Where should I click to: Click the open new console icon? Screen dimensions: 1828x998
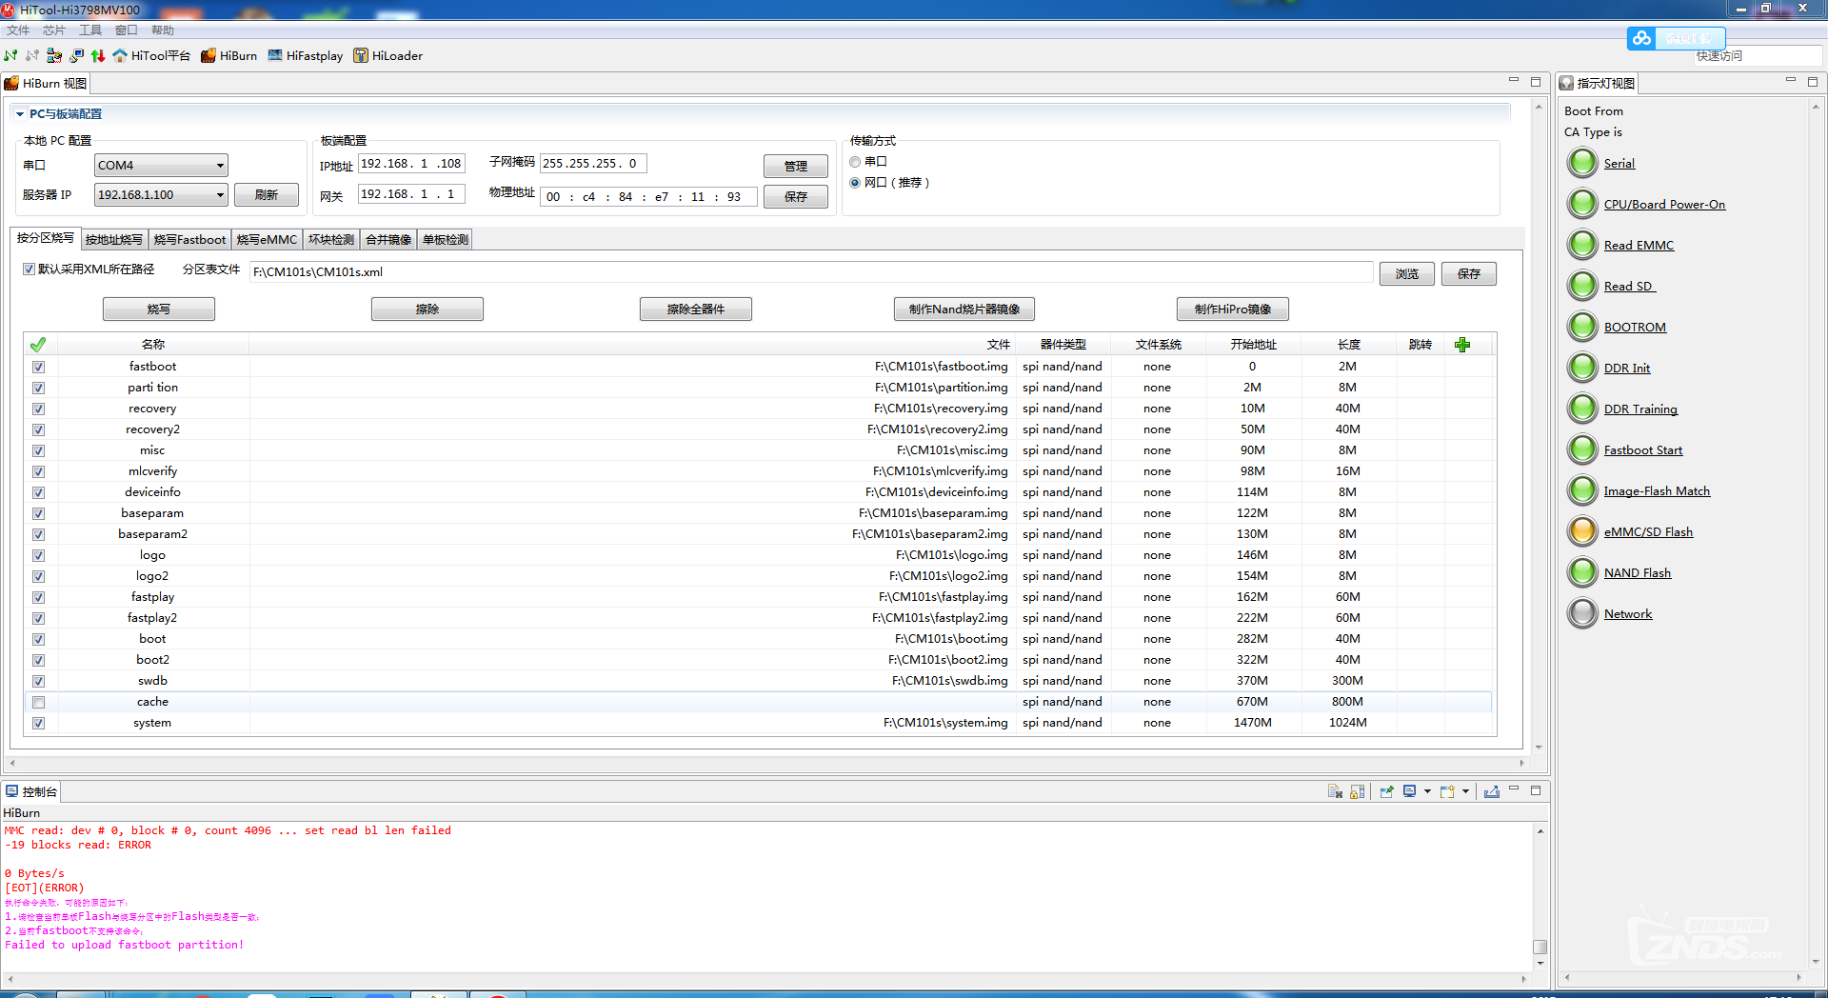pyautogui.click(x=1447, y=791)
